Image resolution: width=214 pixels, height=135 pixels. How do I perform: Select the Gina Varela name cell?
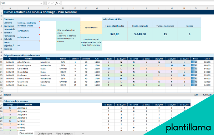(x=29, y=82)
